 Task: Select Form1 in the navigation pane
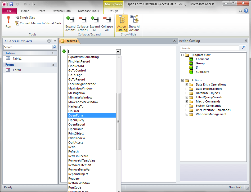pyautogui.click(x=30, y=70)
